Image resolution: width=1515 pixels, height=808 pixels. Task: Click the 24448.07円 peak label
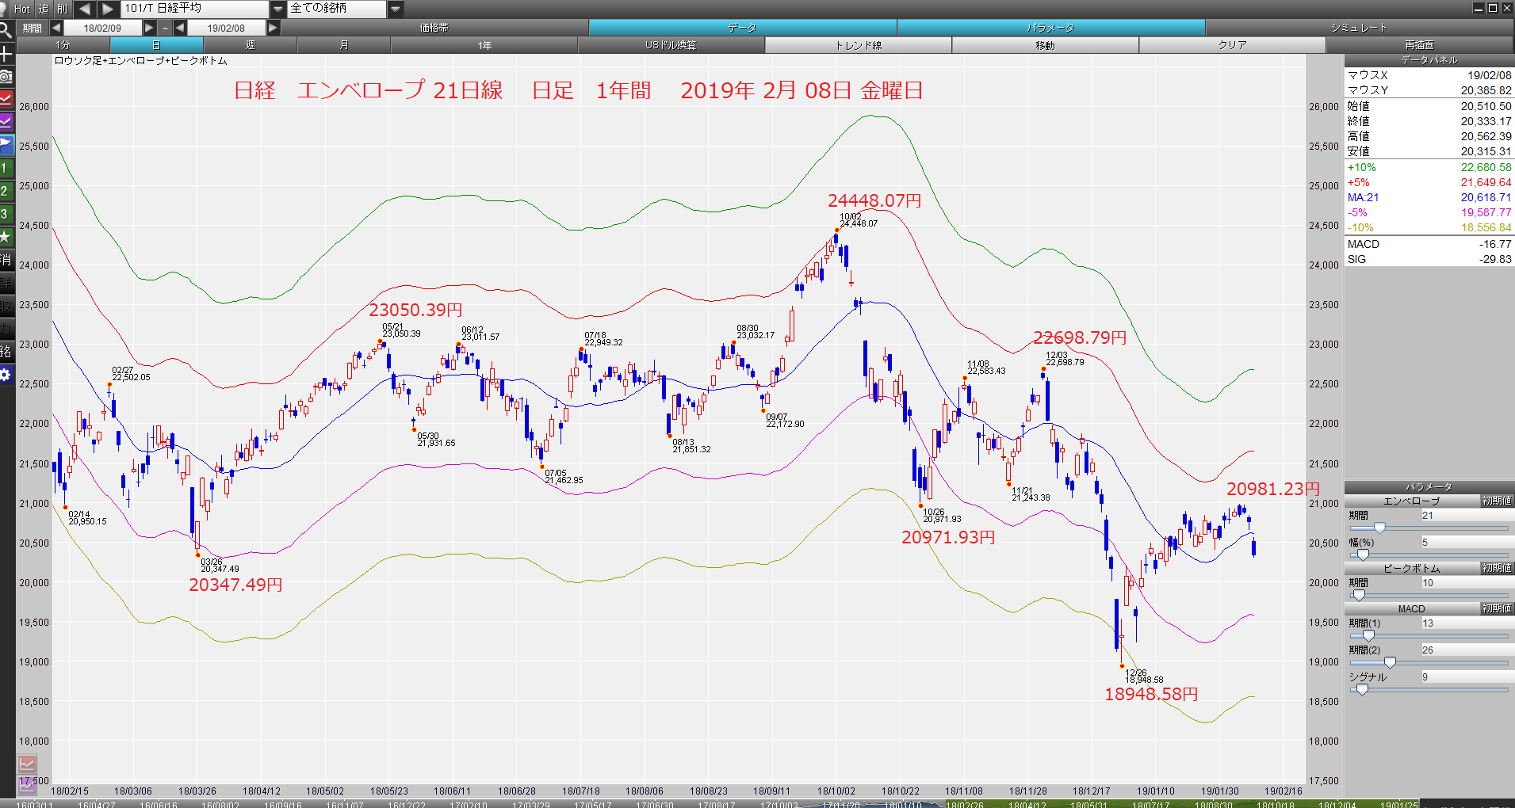point(874,201)
